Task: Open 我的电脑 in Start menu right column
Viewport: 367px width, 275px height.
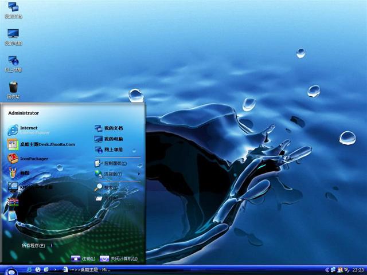Action: coord(113,139)
